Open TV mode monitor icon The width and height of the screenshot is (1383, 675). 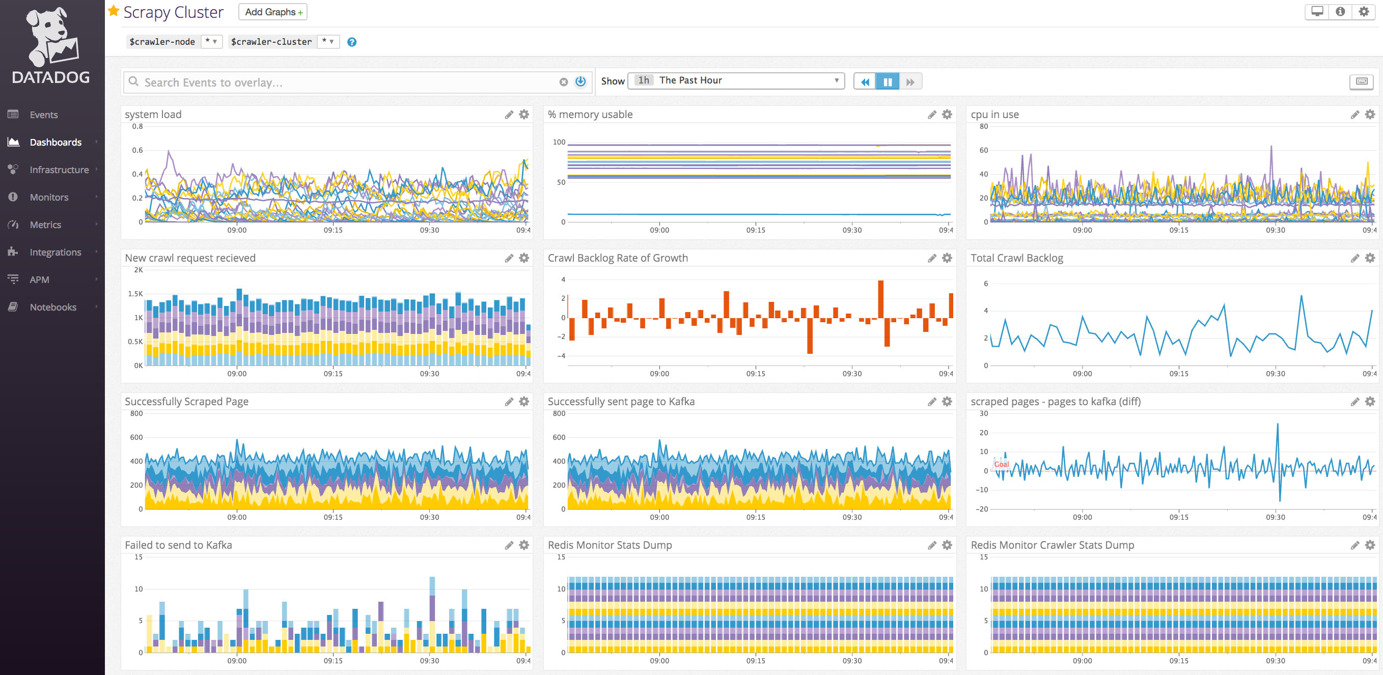1317,11
